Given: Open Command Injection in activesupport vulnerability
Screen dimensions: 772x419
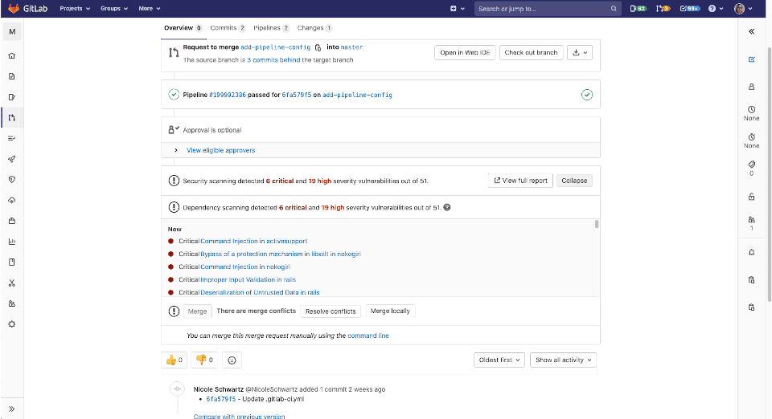Looking at the screenshot, I should point(253,241).
